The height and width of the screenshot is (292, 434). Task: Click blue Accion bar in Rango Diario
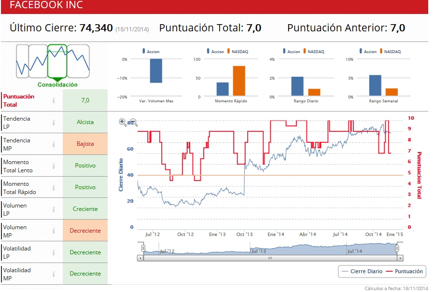pos(297,86)
